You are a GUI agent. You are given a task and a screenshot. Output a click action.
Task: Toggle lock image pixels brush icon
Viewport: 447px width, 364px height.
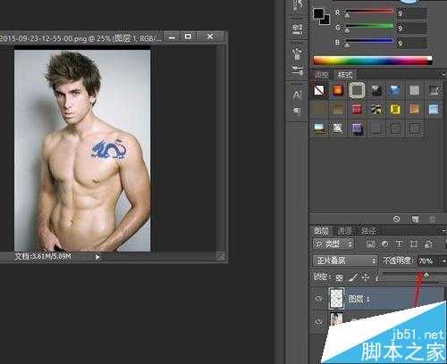coord(352,277)
